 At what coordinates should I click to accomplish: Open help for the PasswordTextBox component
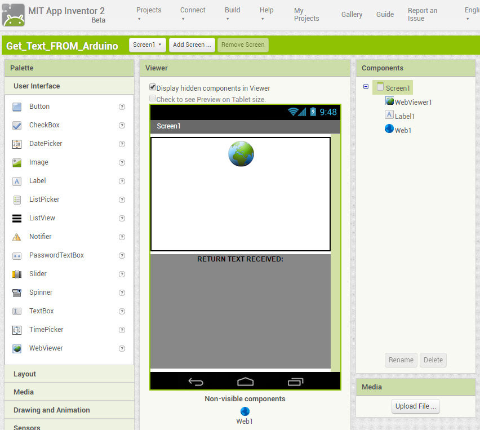[122, 255]
